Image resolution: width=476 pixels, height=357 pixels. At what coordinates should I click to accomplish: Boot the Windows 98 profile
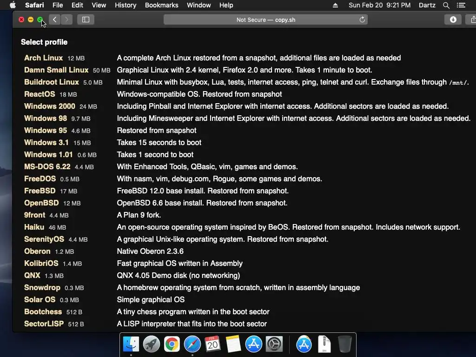[46, 118]
